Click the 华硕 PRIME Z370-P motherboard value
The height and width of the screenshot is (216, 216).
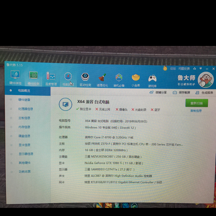pyautogui.click(x=133, y=144)
